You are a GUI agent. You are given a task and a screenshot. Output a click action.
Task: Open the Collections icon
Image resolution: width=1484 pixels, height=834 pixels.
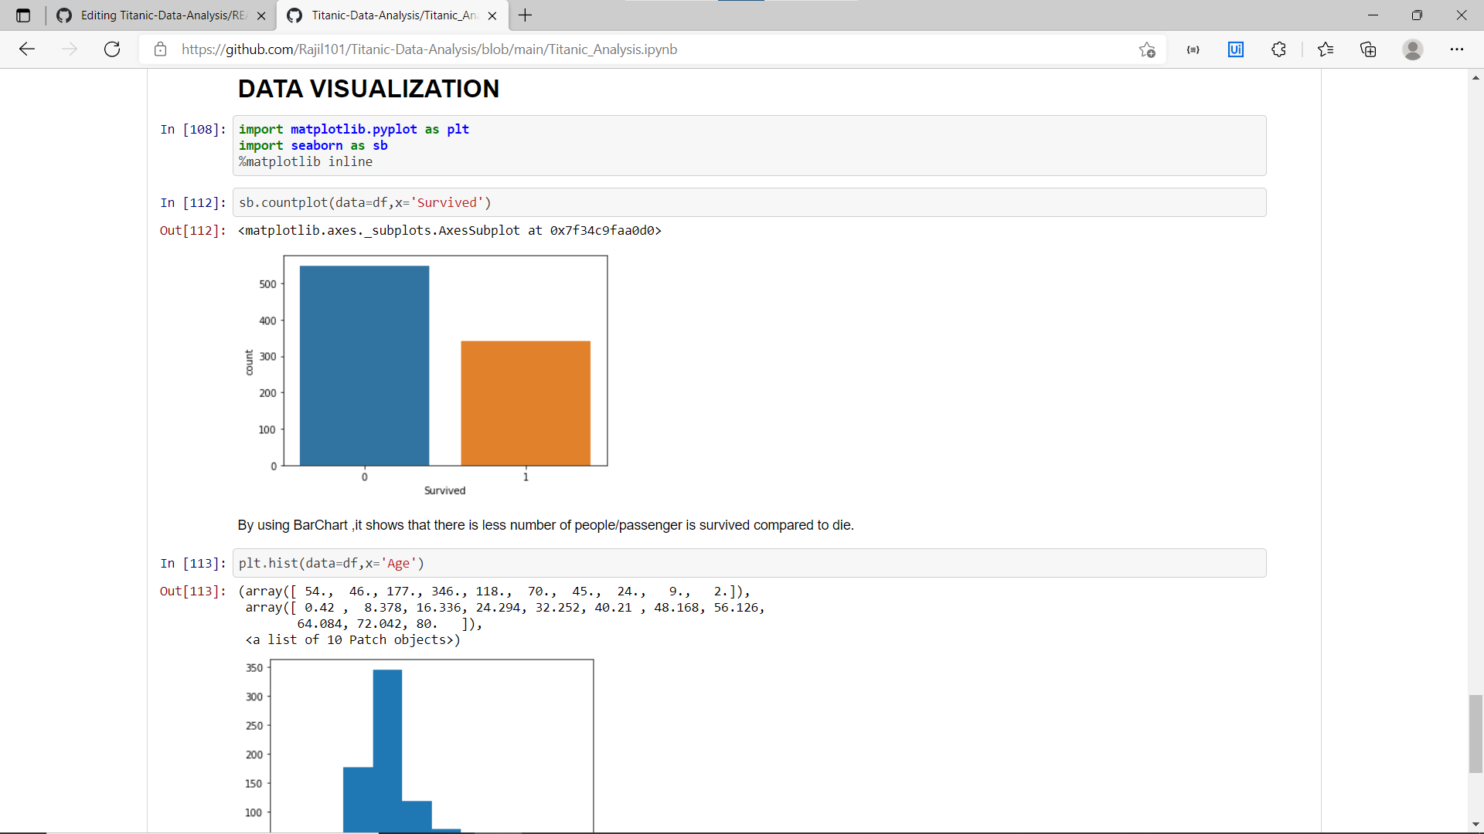1368,49
